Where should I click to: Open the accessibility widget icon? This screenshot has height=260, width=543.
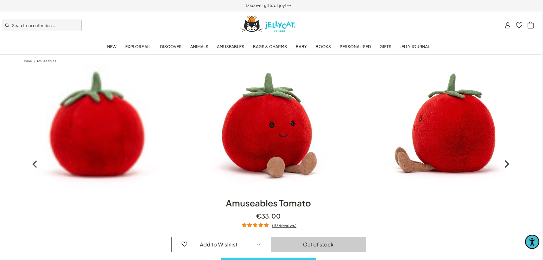pyautogui.click(x=532, y=242)
